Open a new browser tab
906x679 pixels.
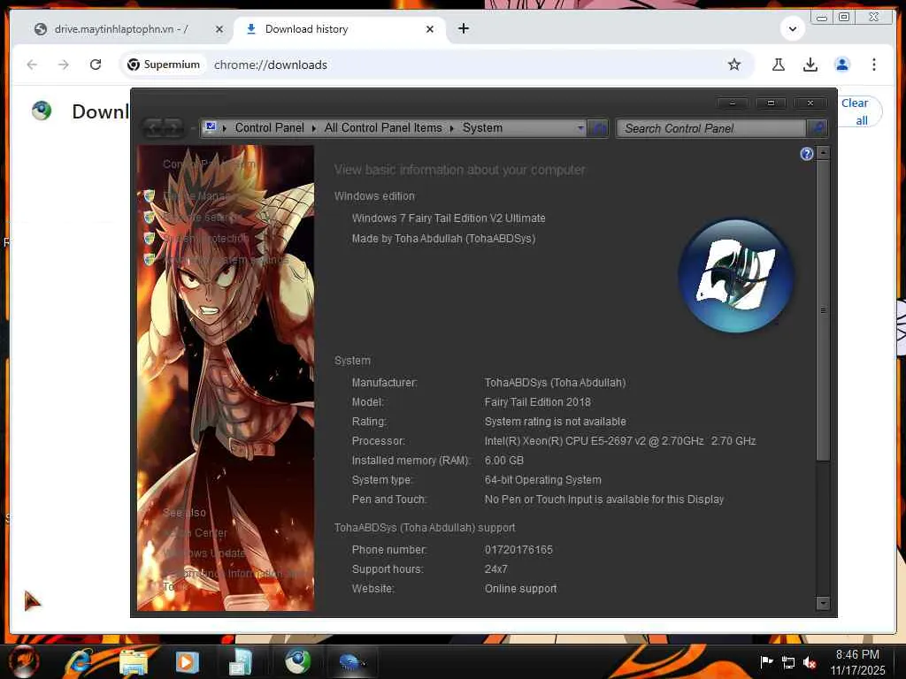point(464,28)
